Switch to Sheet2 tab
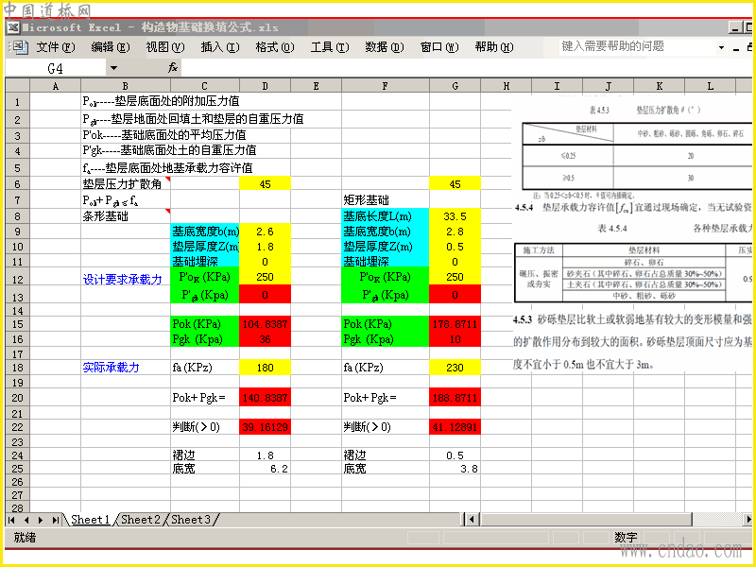This screenshot has height=567, width=756. coord(140,519)
